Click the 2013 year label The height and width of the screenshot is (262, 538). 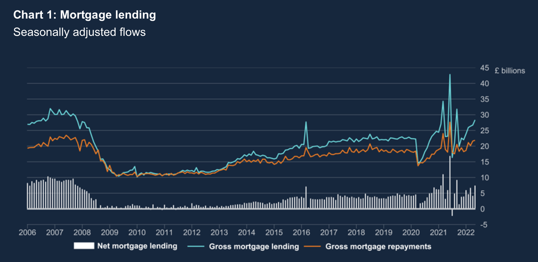[x=219, y=232]
